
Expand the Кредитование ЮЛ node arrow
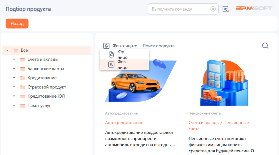pos(14,96)
